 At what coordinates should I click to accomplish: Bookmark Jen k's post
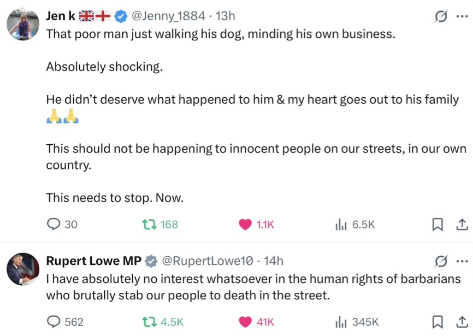(437, 224)
